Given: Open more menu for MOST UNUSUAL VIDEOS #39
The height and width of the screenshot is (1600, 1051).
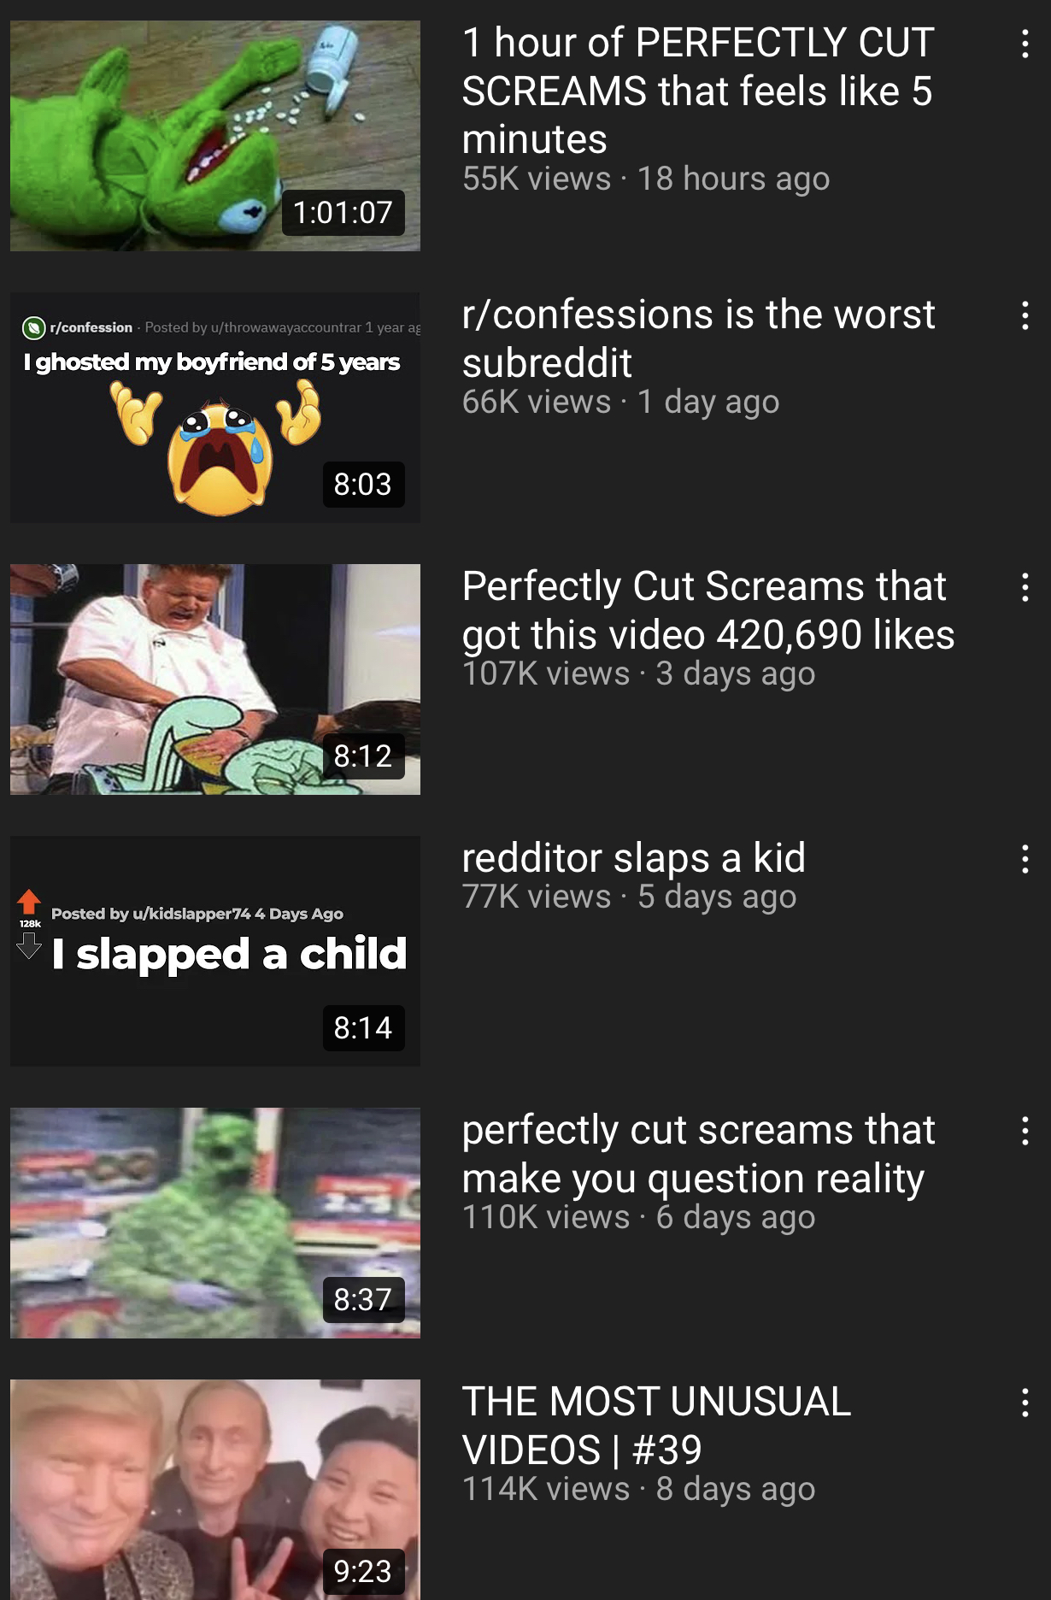Looking at the screenshot, I should (1025, 1403).
